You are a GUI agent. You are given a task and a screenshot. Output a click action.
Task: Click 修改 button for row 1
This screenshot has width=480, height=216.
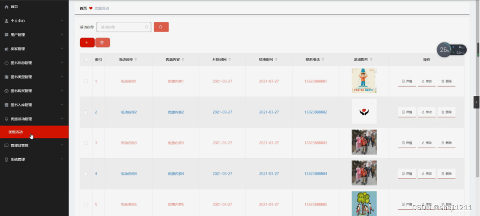pos(427,82)
